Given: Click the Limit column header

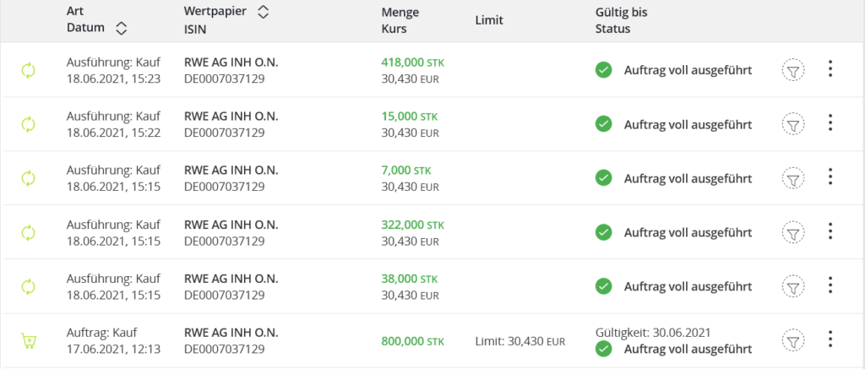Looking at the screenshot, I should click(489, 20).
